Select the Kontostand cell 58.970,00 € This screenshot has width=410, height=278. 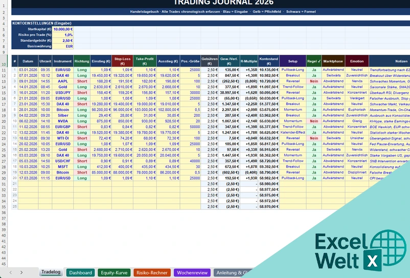pos(268,206)
